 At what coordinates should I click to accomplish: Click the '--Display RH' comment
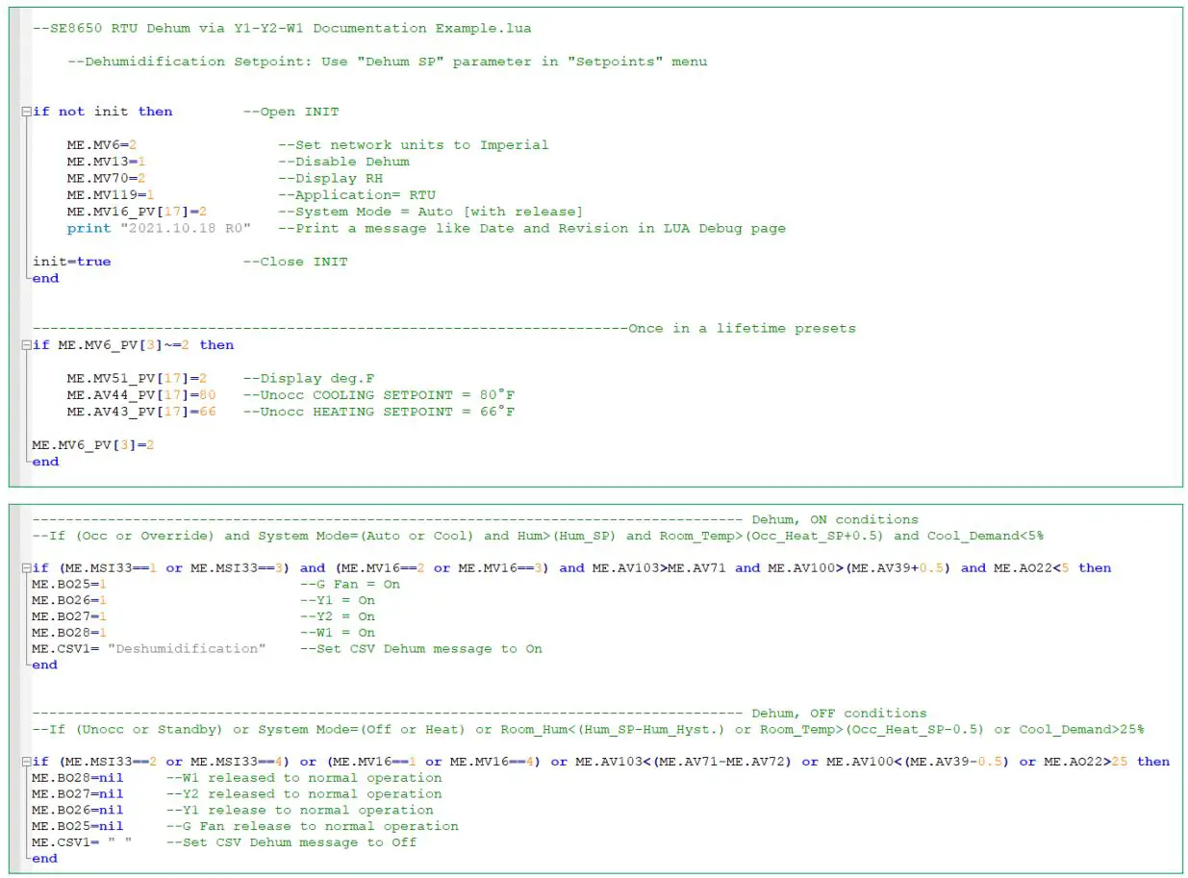(330, 178)
